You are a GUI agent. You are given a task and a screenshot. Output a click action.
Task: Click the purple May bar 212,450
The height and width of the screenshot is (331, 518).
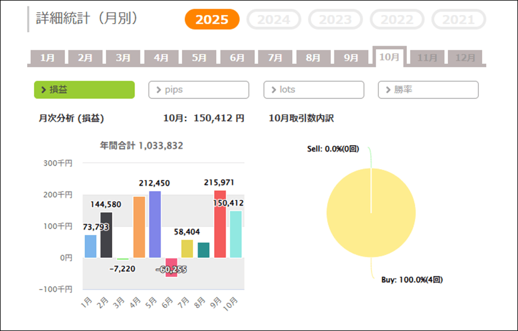(155, 225)
